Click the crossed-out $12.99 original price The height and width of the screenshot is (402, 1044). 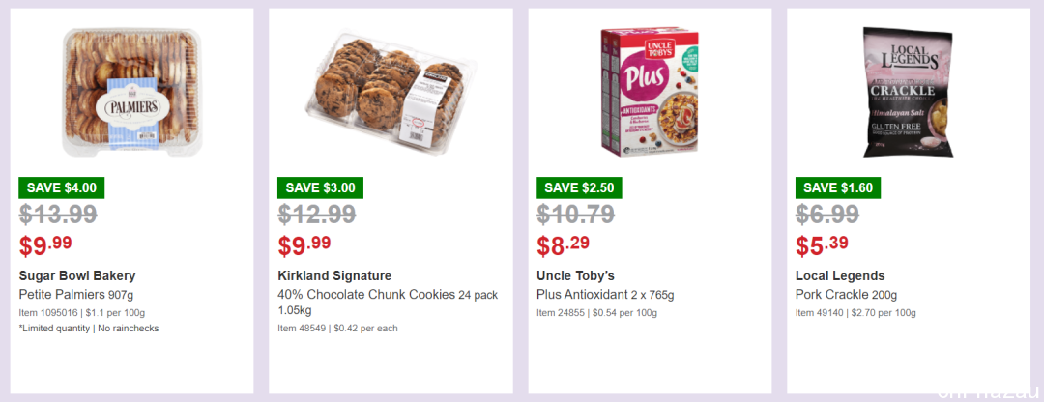pyautogui.click(x=316, y=215)
